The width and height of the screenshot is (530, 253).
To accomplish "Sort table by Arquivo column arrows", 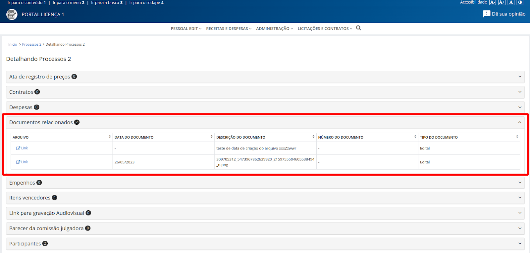I will click(110, 137).
